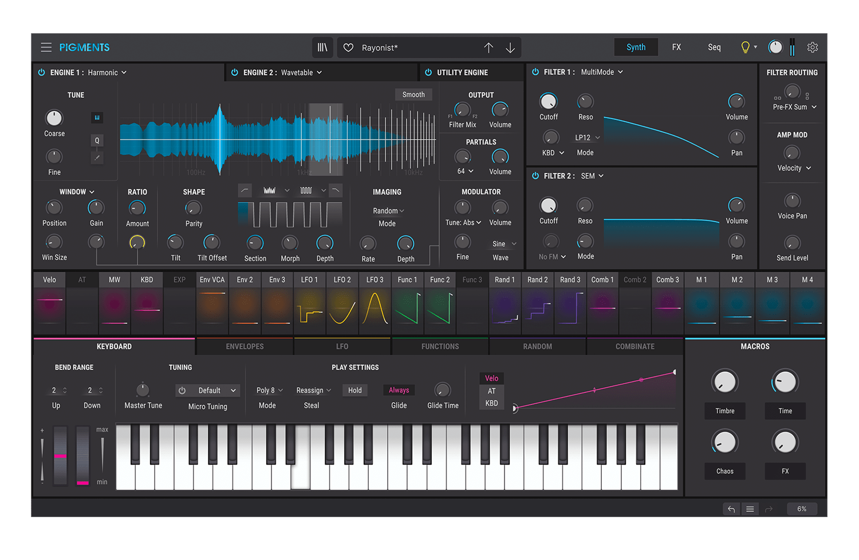The height and width of the screenshot is (560, 859).
Task: Open the preset library browser icon
Action: [322, 47]
